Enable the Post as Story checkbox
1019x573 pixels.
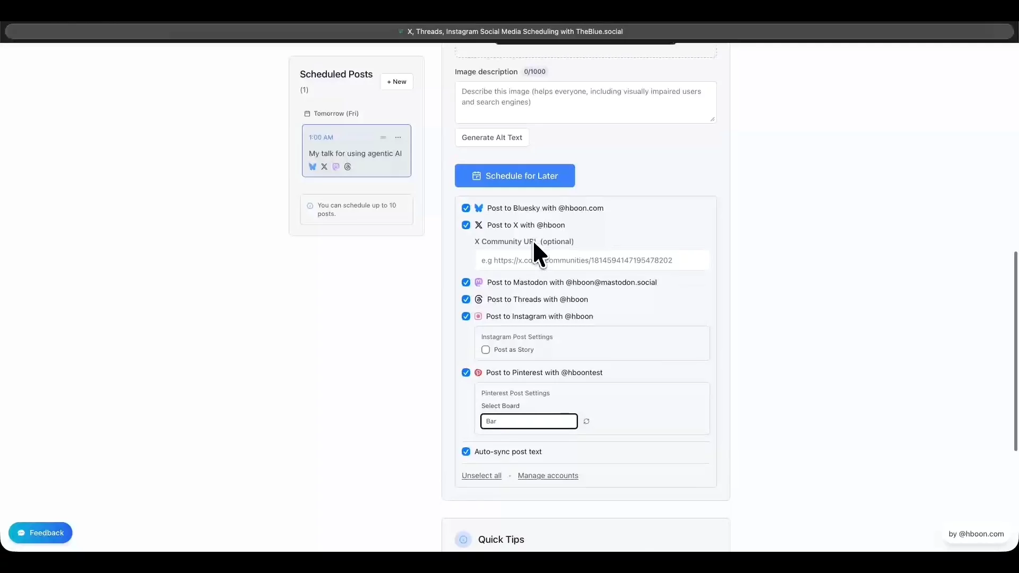pos(486,350)
